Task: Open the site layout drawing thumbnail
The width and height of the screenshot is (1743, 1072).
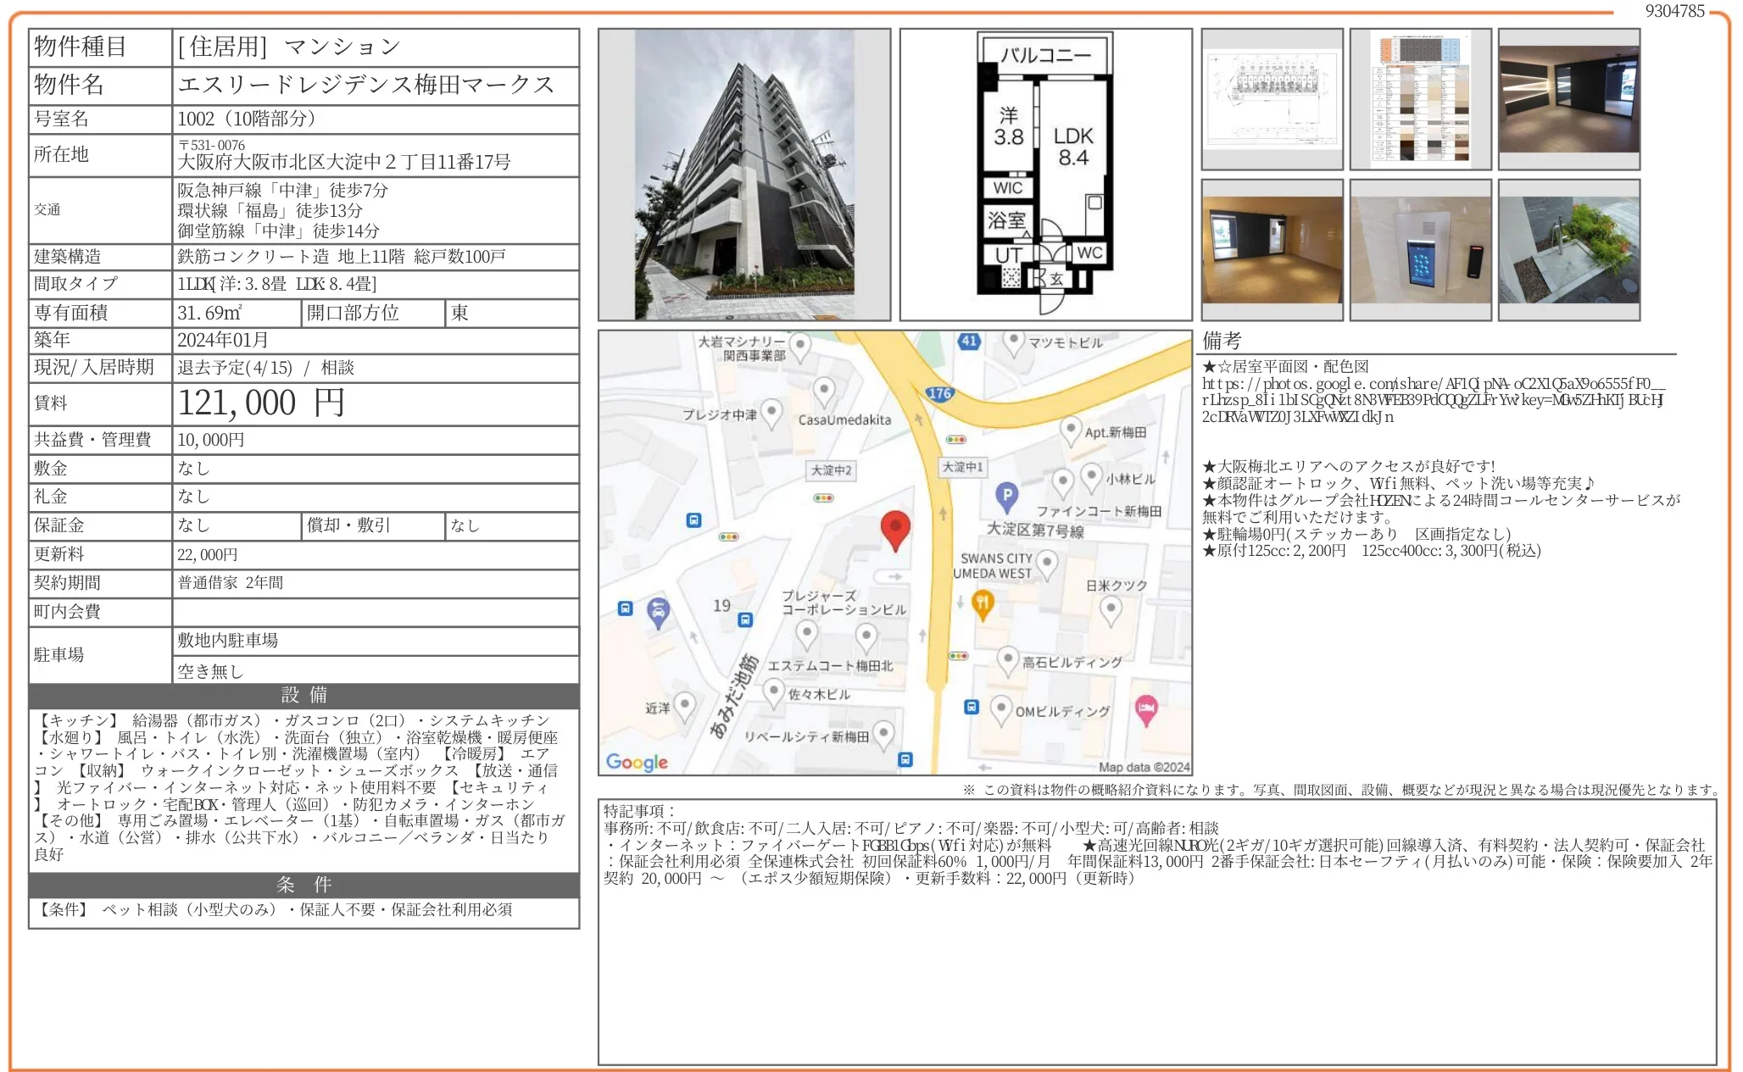Action: pos(1272,99)
